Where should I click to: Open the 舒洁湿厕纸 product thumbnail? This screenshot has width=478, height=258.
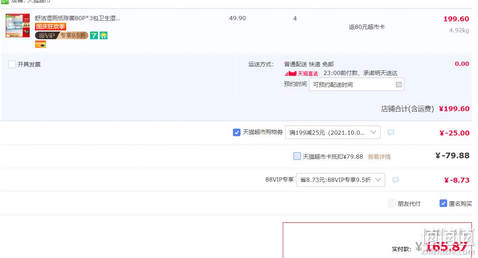pyautogui.click(x=18, y=25)
